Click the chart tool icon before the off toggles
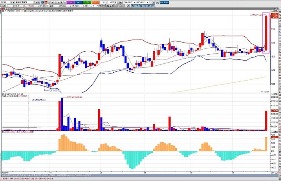 click(128, 6)
